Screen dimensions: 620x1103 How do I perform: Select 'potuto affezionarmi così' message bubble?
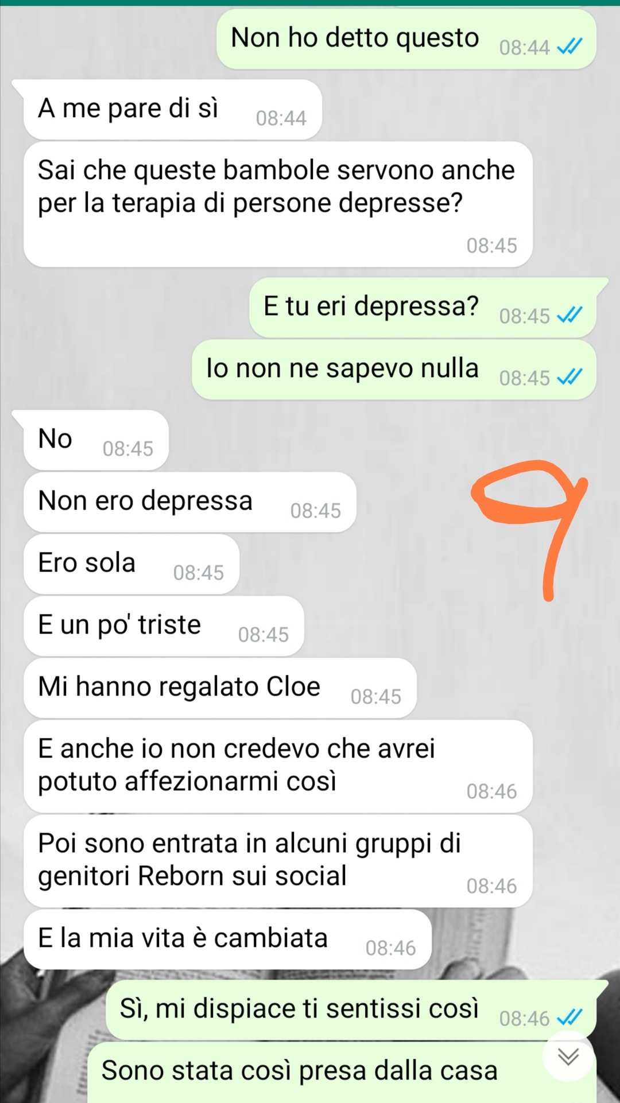coord(278,766)
